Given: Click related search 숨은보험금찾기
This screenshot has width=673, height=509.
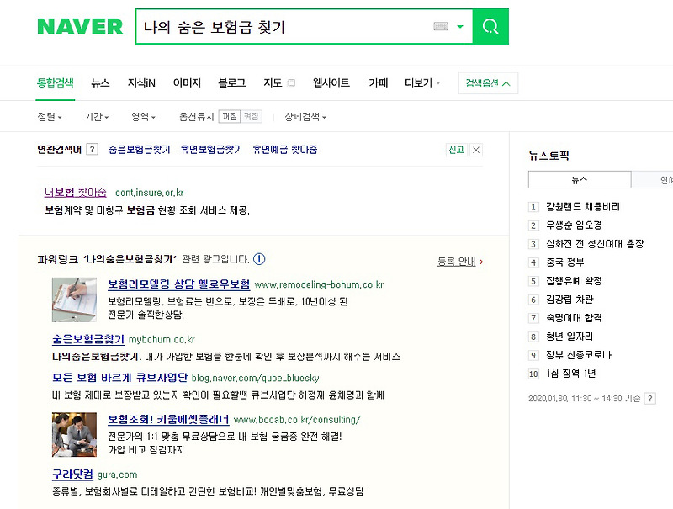Looking at the screenshot, I should [x=140, y=150].
